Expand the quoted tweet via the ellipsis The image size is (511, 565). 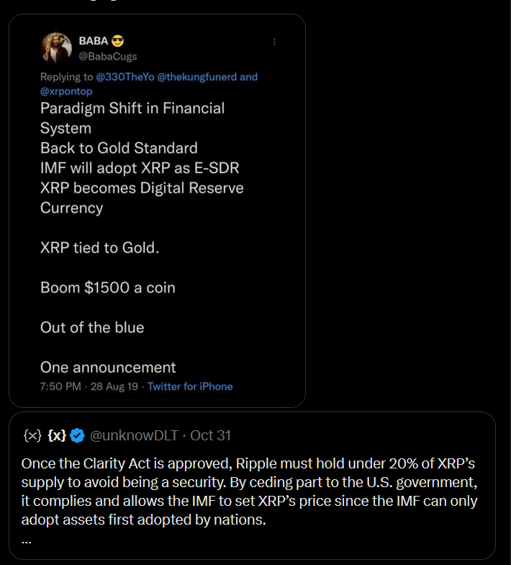point(27,538)
